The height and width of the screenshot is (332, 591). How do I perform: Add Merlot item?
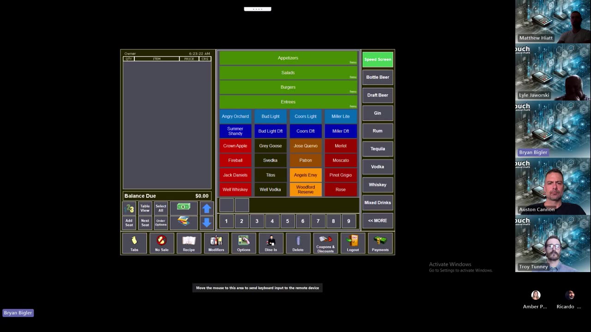341,146
